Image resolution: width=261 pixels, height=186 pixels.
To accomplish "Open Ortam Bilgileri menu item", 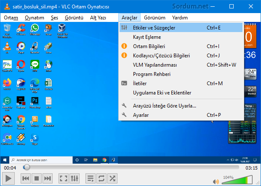I will point(181,46).
